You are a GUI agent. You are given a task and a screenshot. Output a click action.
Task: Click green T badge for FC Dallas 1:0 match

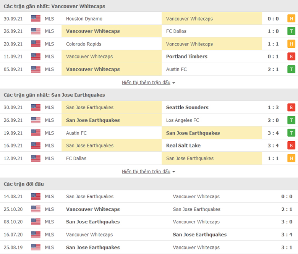tap(291, 31)
